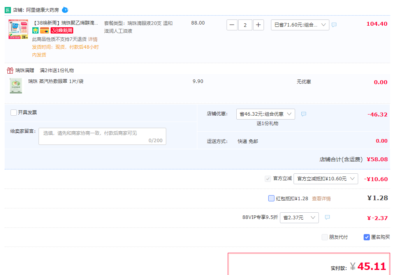Uncheck the 匿名购买 checkbox
Screen dimensions: 394x275
pos(367,237)
